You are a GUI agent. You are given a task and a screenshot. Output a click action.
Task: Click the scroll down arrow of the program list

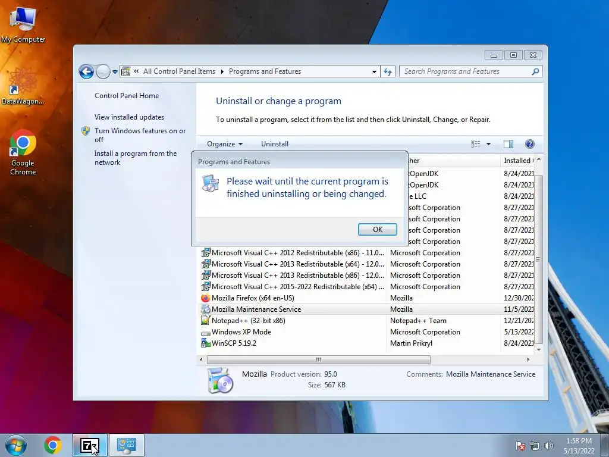pyautogui.click(x=539, y=349)
